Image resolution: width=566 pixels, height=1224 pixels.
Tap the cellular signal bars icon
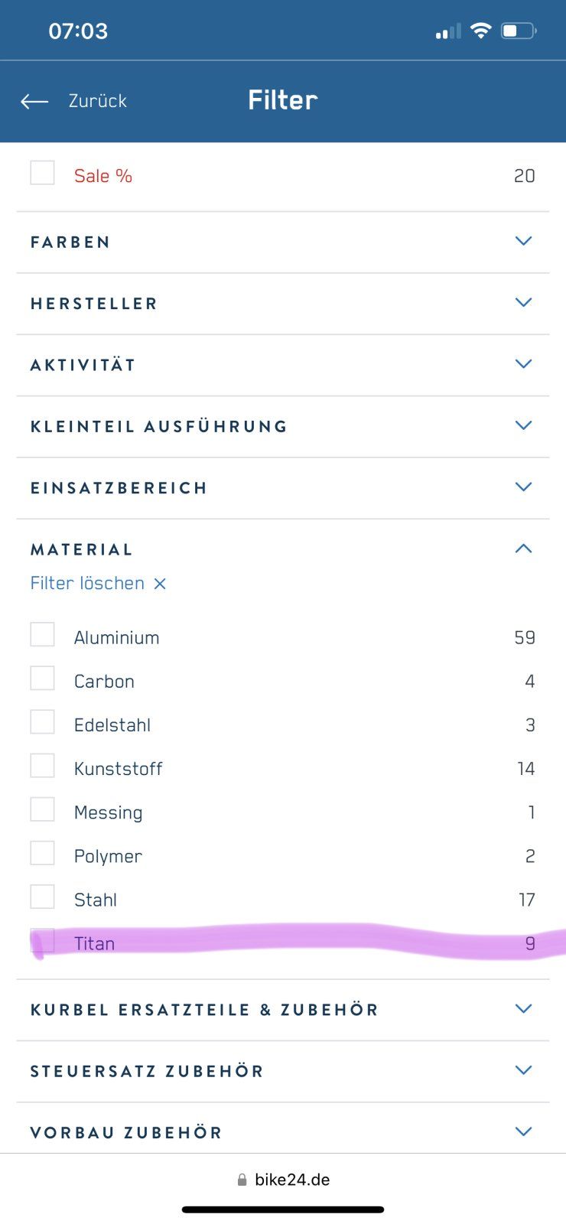point(448,31)
